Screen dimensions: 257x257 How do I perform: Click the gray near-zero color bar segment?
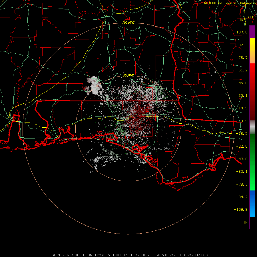tap(252, 127)
